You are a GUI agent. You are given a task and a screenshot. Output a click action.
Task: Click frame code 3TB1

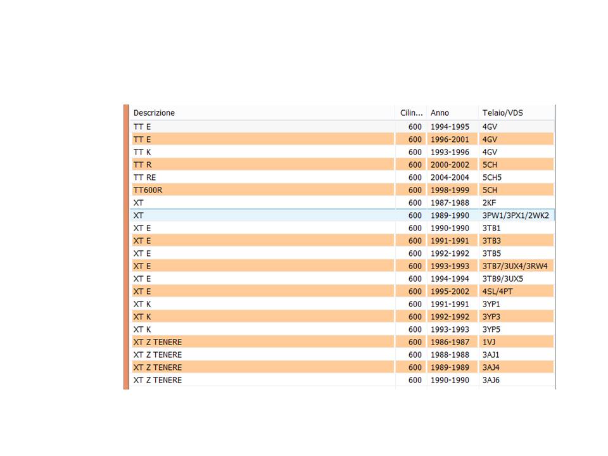[x=491, y=229]
